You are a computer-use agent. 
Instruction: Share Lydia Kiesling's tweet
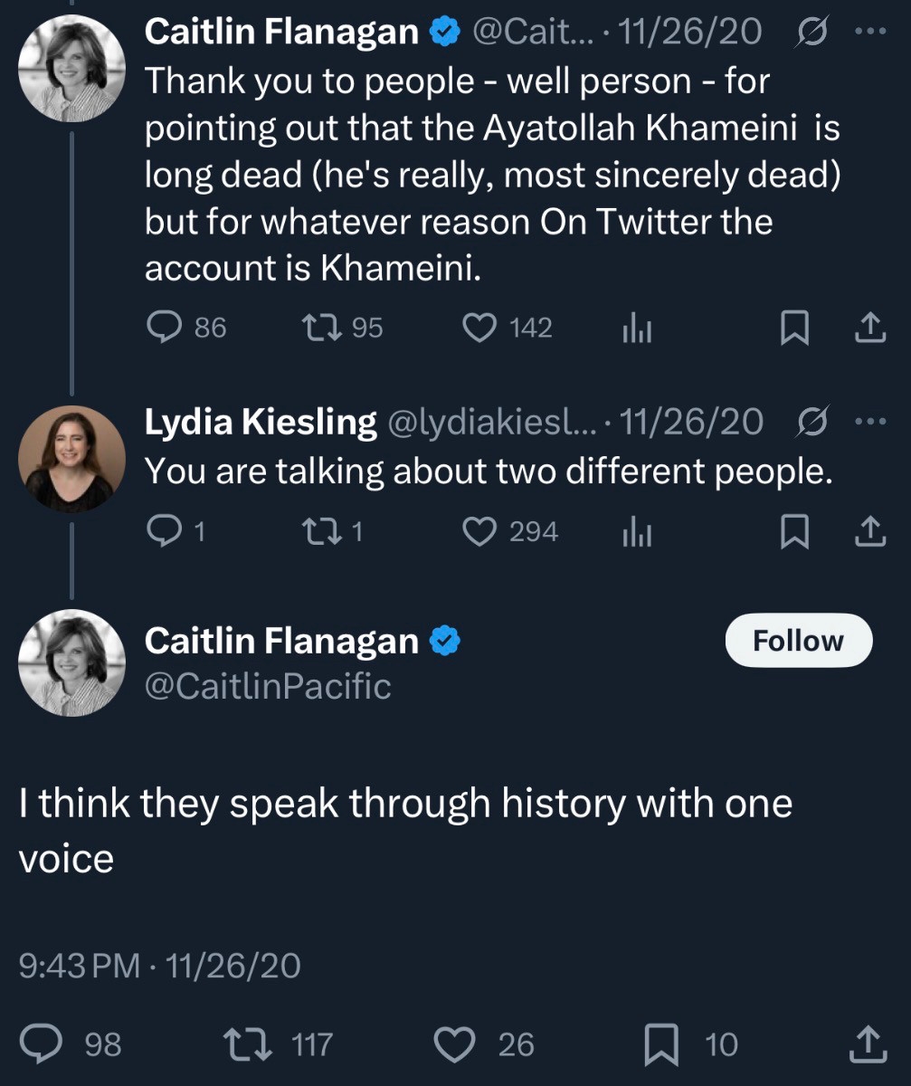tap(868, 532)
